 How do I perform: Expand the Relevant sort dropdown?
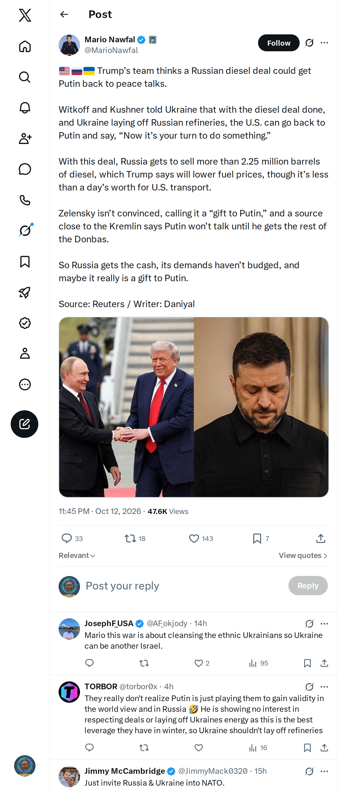click(77, 555)
